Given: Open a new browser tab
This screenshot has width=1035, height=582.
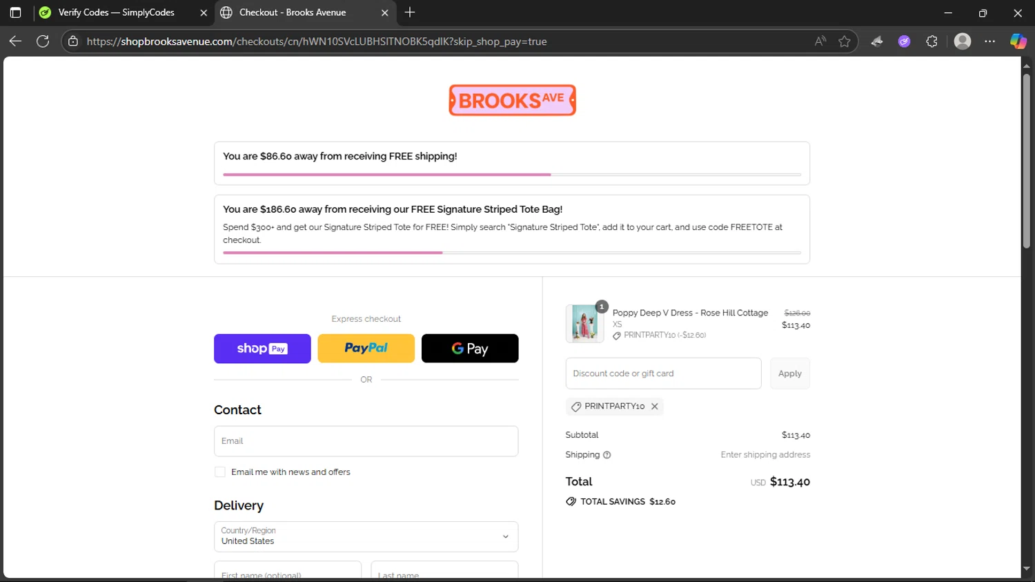Looking at the screenshot, I should coord(410,12).
